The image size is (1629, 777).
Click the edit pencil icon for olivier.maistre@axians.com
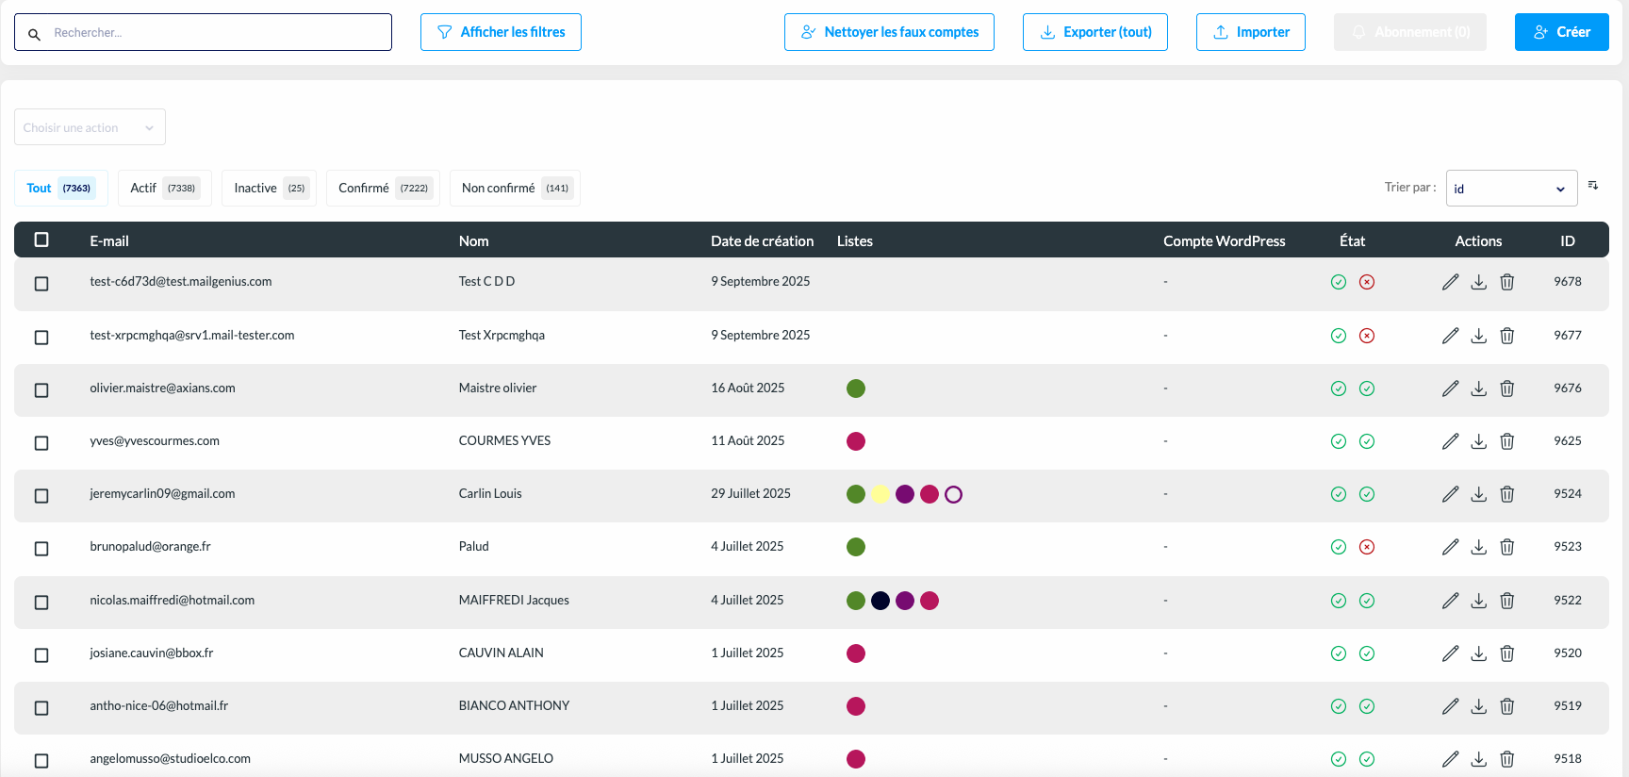(1450, 388)
